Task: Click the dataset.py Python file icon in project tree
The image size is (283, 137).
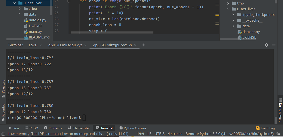Action: [x=26, y=20]
